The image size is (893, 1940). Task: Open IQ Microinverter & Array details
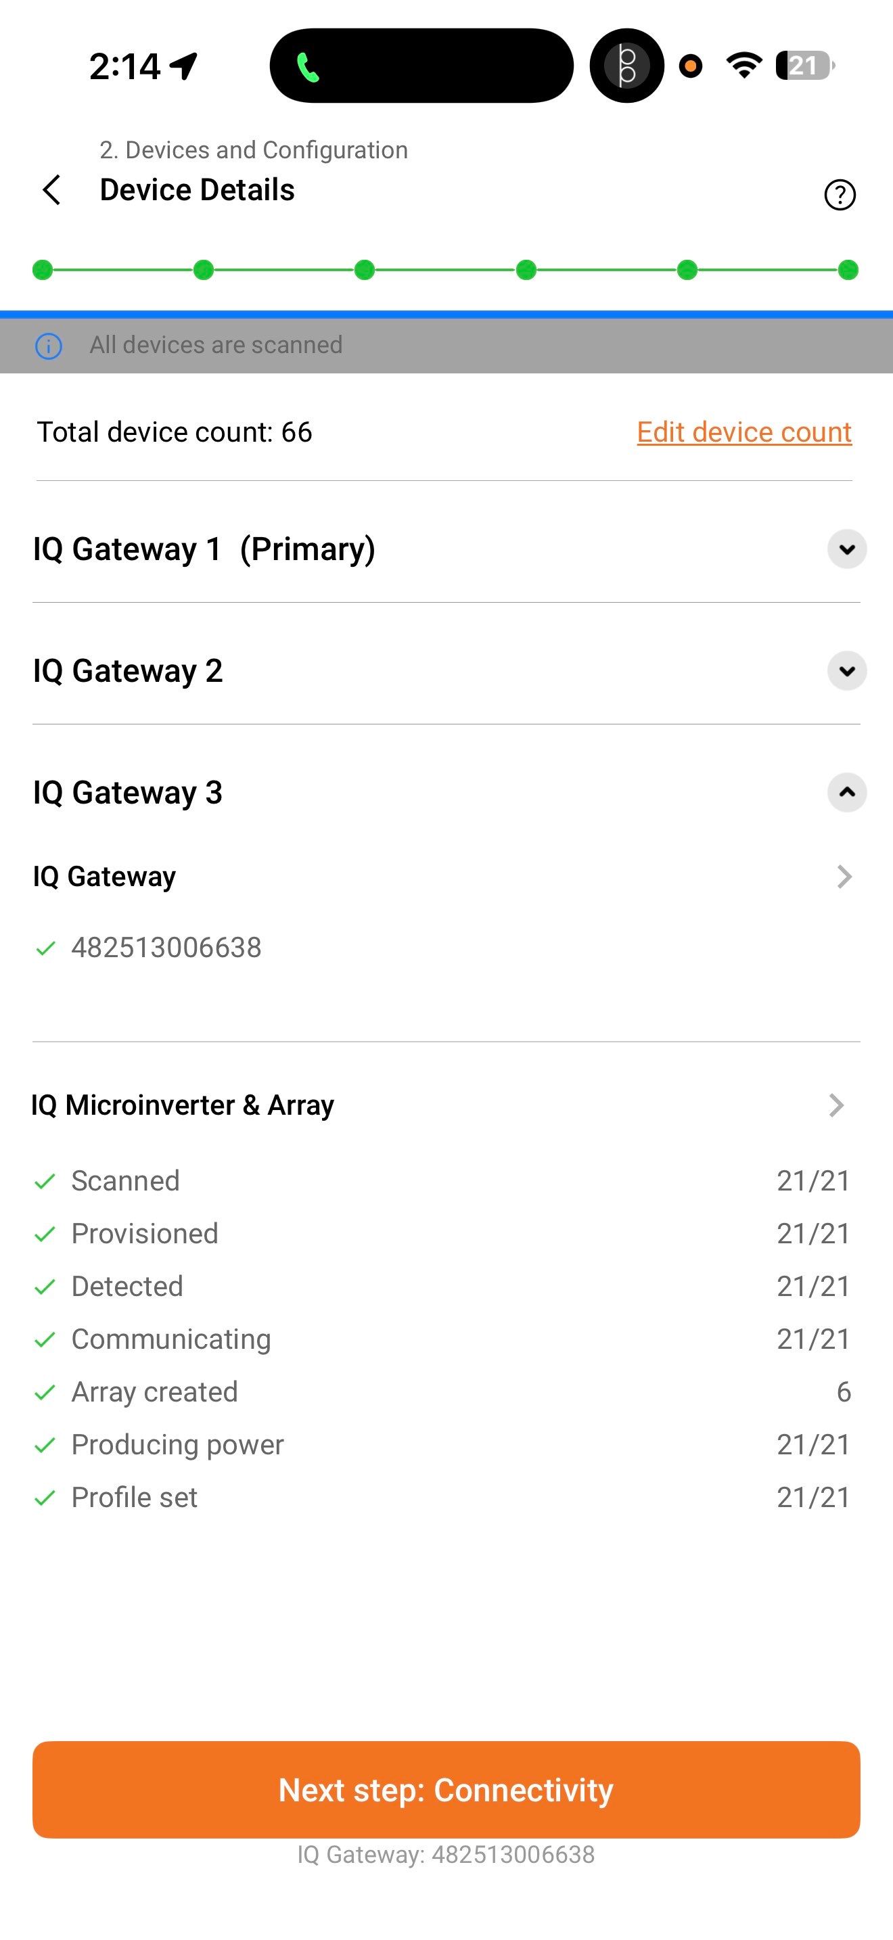835,1105
